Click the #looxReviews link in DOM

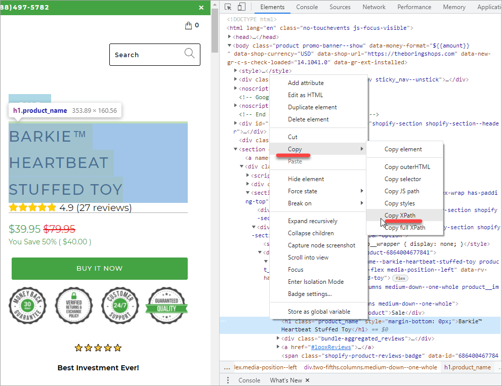tap(331, 347)
